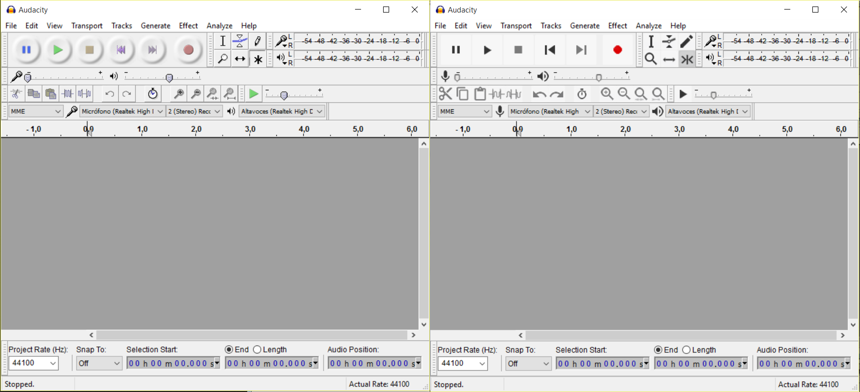Click Zoom In icon in right window

[x=607, y=94]
